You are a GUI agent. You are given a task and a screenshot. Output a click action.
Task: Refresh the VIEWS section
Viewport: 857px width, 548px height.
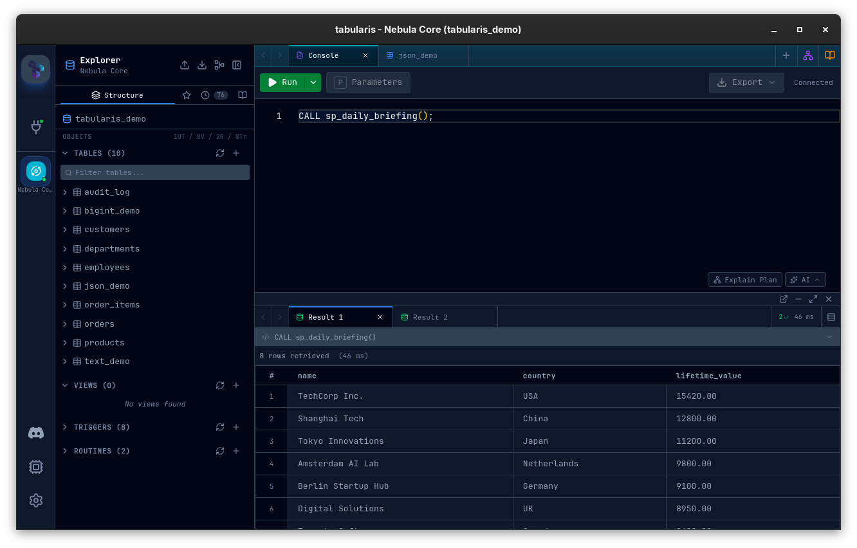[x=220, y=385]
